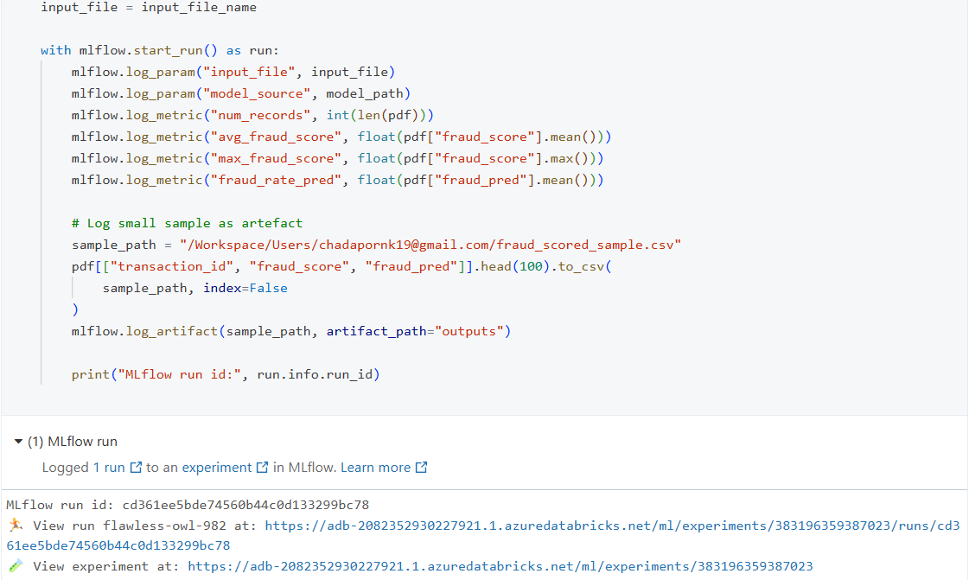Click external-link icon beside "experiment"
The width and height of the screenshot is (969, 580).
(263, 468)
